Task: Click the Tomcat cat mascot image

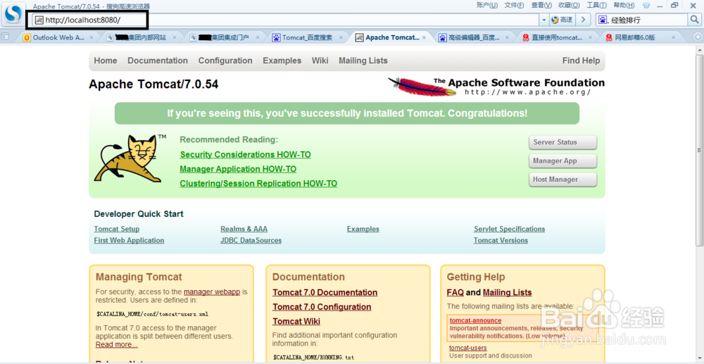Action: point(130,158)
